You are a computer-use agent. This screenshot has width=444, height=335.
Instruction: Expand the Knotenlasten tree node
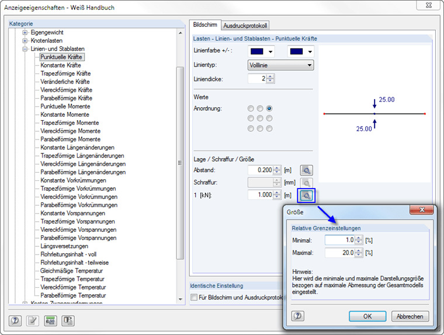[25, 41]
